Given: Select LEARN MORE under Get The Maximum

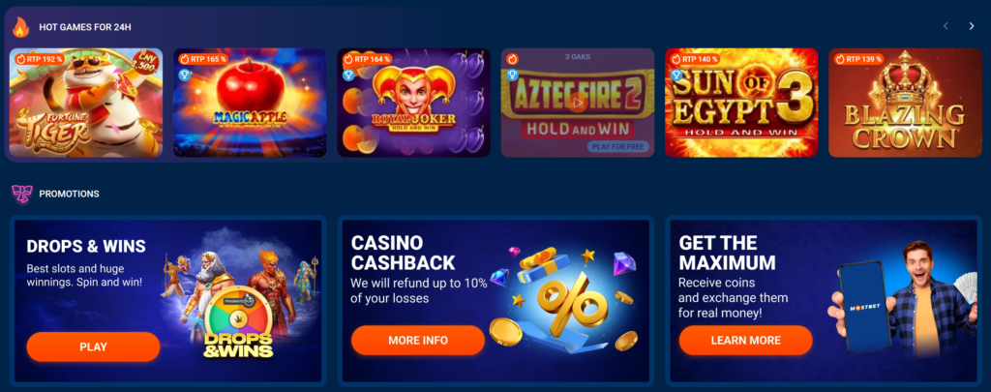Looking at the screenshot, I should (x=746, y=340).
